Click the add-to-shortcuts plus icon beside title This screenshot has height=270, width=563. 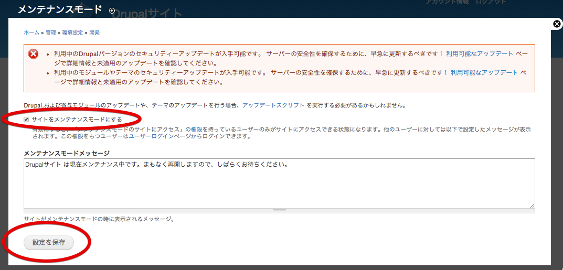pyautogui.click(x=112, y=10)
